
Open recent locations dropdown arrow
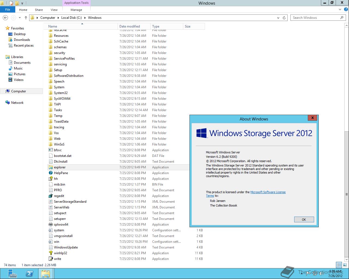click(x=20, y=18)
